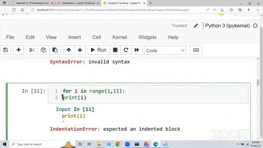Open Microsoft Edge from the taskbar
Viewport: 263px width, 148px height.
click(156, 144)
